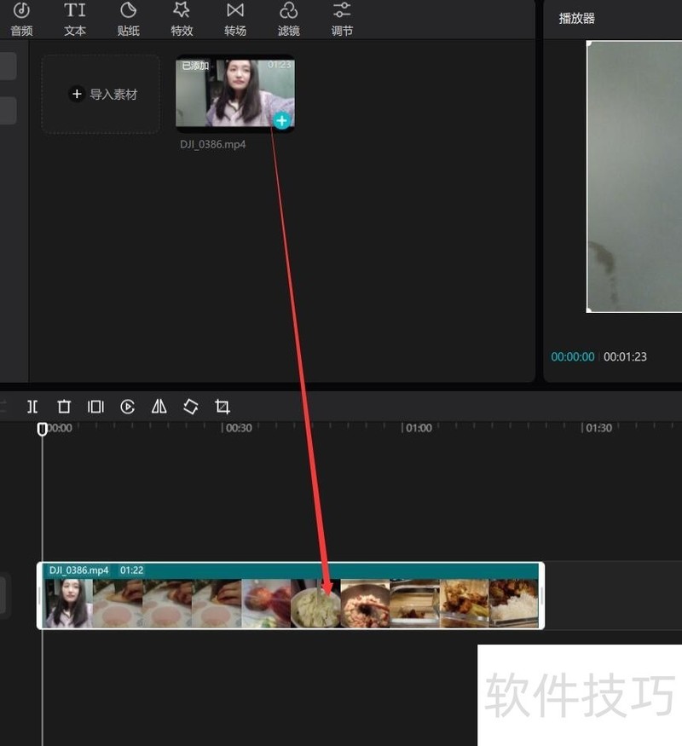682x746 pixels.
Task: Select the Crop tool
Action: tap(223, 407)
